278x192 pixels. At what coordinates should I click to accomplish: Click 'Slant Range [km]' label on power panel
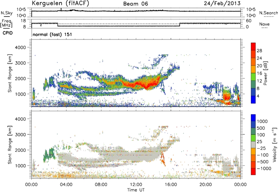coord(10,73)
